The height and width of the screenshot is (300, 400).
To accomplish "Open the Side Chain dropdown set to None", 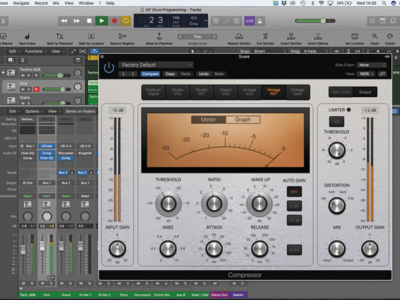I will [x=371, y=65].
